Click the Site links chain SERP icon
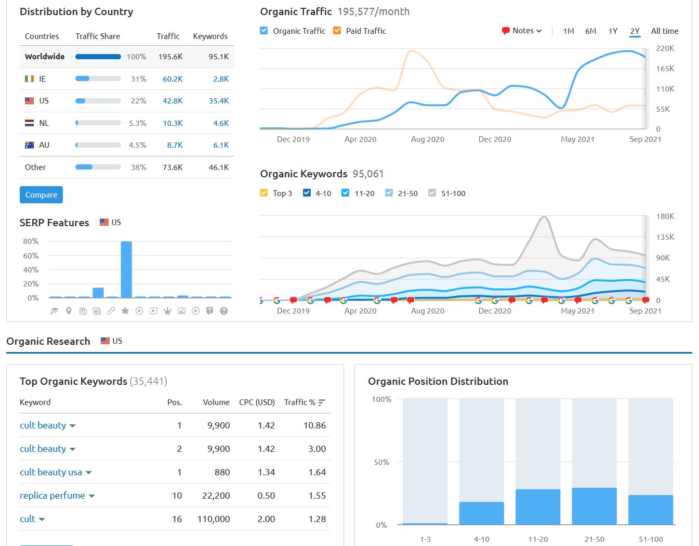The height and width of the screenshot is (546, 699). (x=111, y=311)
